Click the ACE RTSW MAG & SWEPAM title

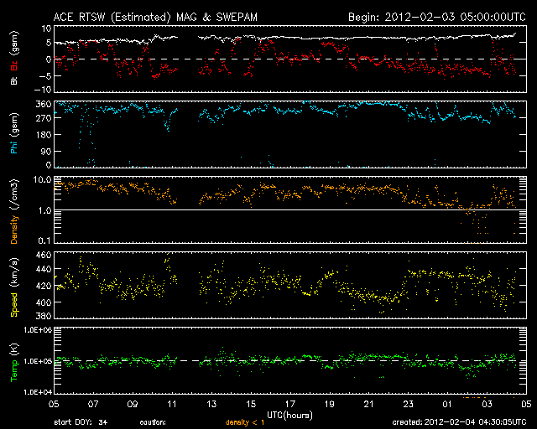(160, 16)
